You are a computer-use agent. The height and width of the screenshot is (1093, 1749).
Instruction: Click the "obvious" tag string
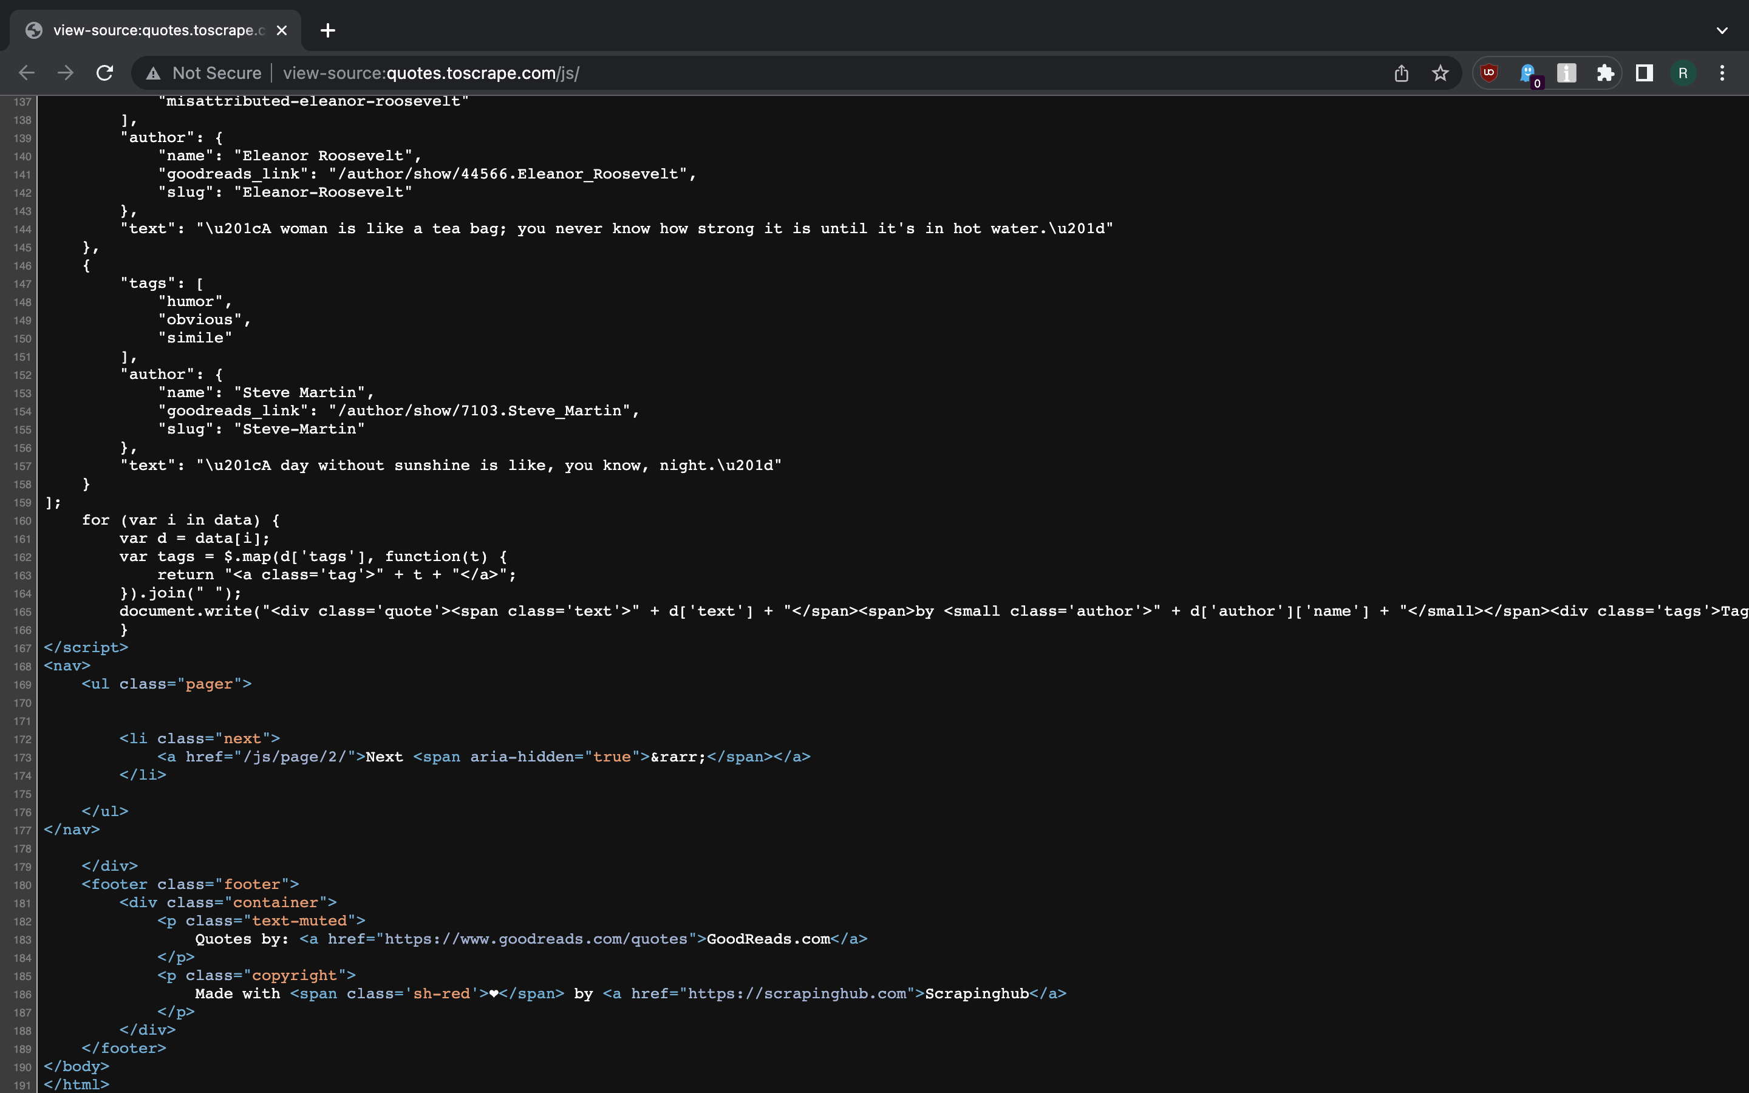pos(200,319)
